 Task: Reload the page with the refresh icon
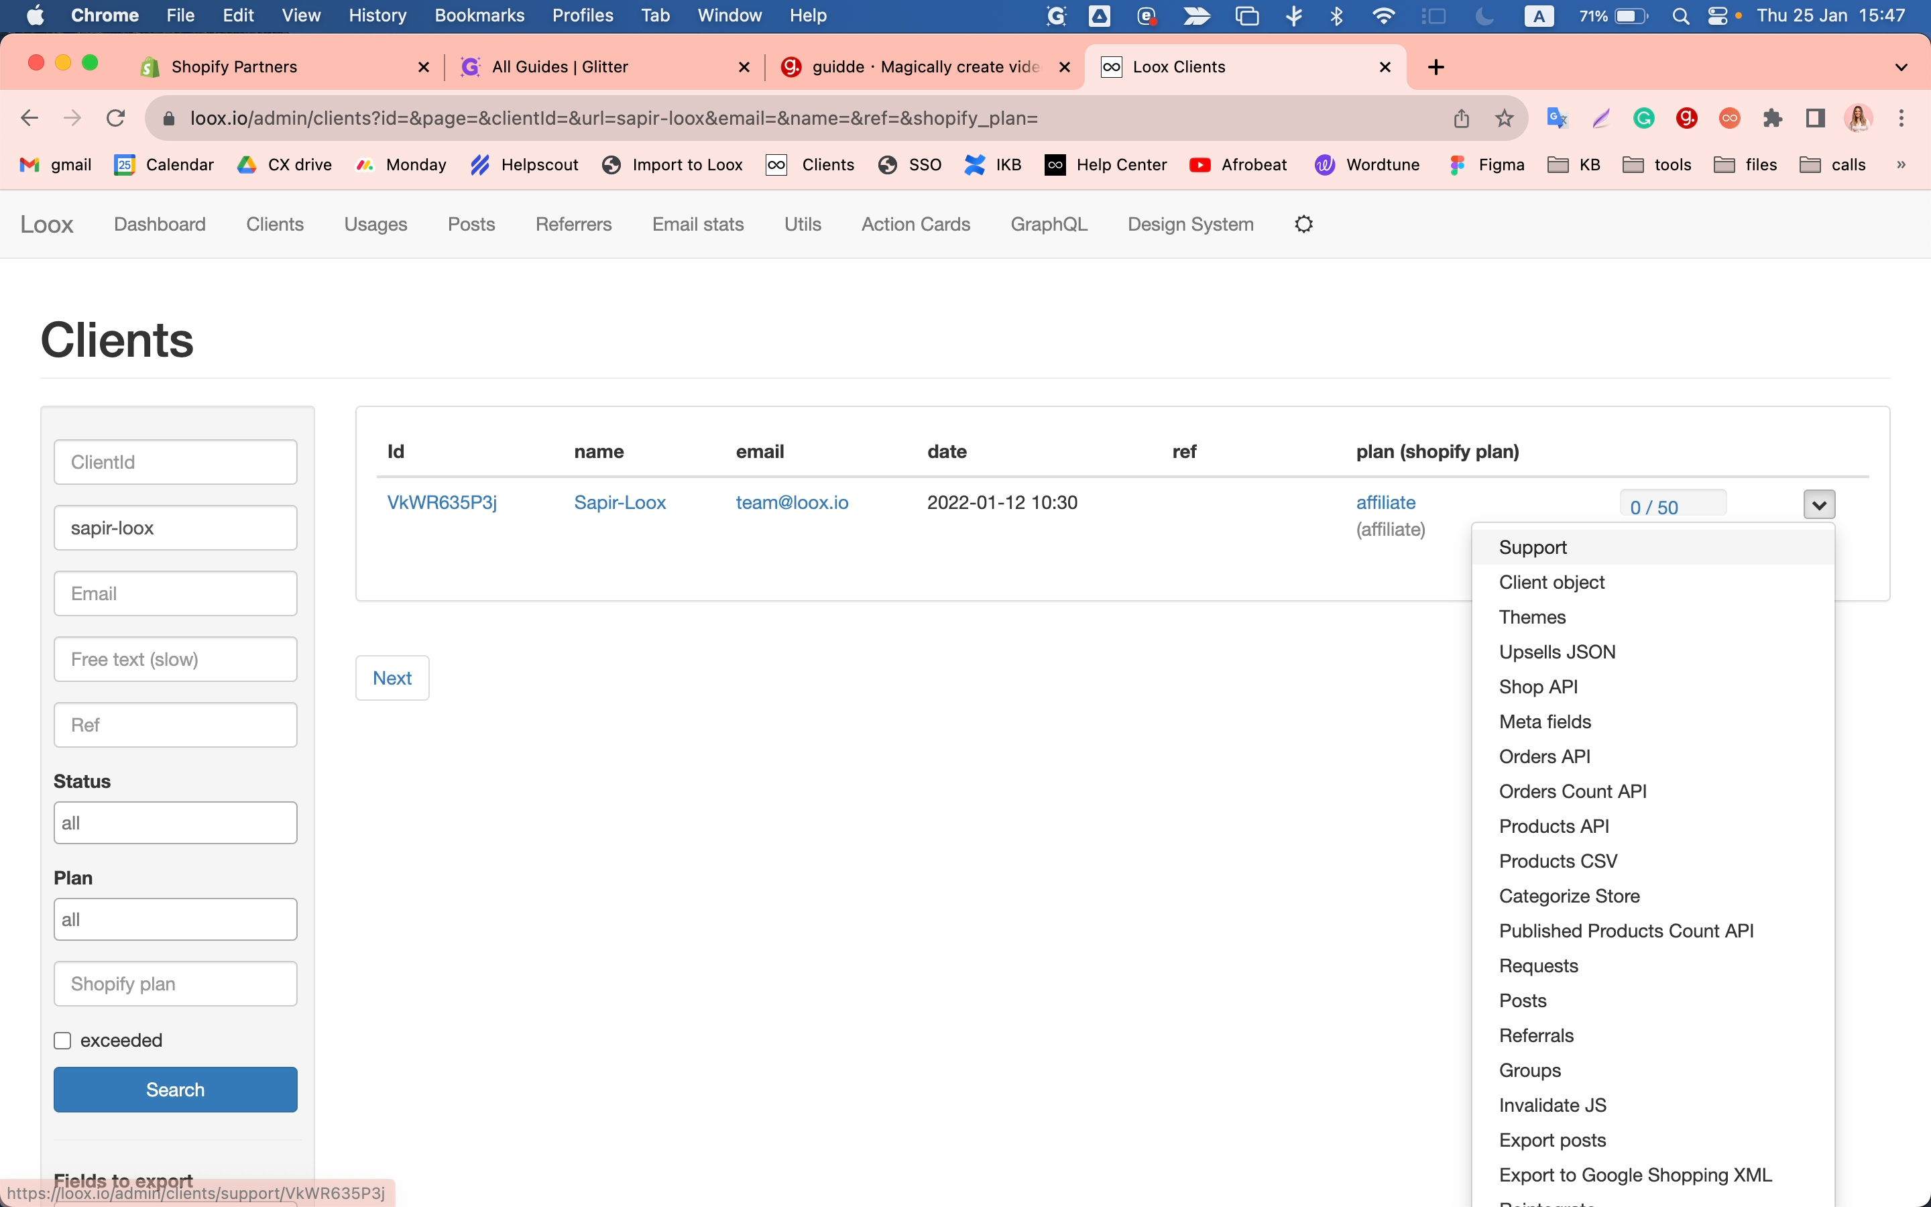click(x=116, y=118)
